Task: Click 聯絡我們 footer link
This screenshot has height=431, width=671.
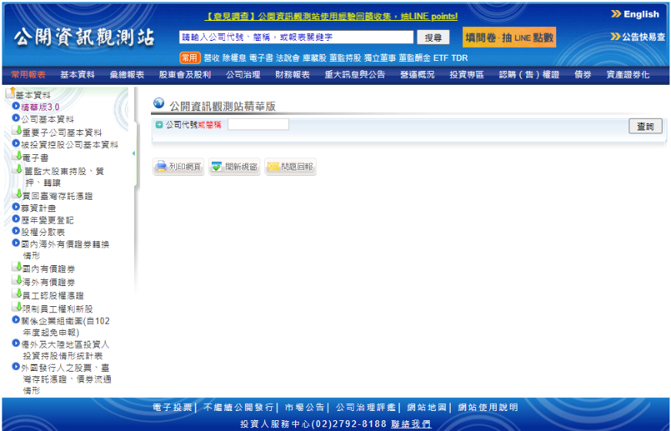Action: click(411, 424)
